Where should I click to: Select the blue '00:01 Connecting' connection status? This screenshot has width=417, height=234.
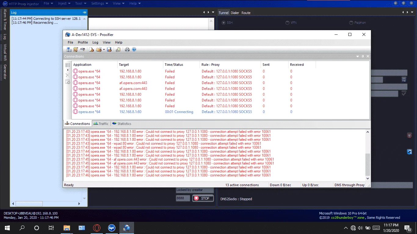(179, 112)
